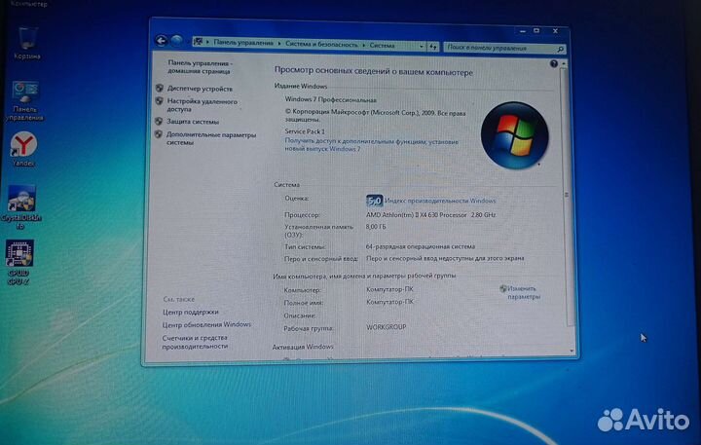Close the System window

pos(555,31)
